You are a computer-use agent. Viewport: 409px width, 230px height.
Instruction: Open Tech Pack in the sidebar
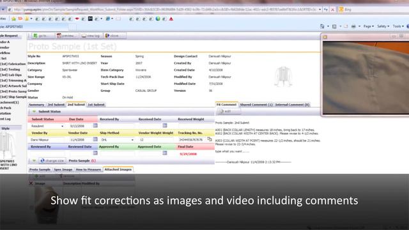coord(6,108)
